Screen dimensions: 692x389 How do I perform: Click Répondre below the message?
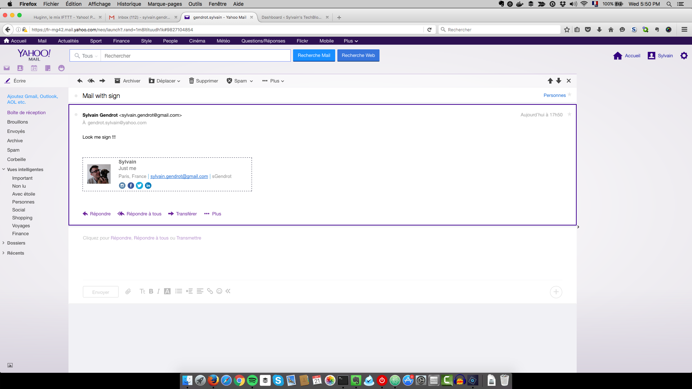point(97,214)
